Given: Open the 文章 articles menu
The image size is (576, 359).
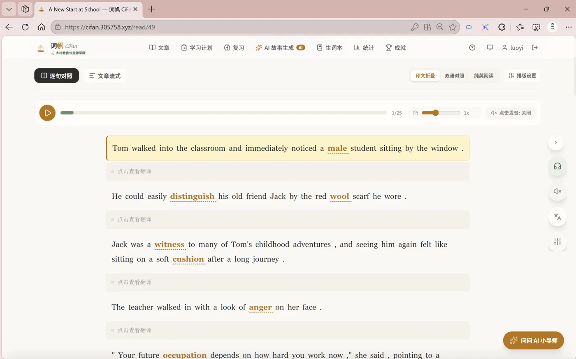Looking at the screenshot, I should [159, 48].
